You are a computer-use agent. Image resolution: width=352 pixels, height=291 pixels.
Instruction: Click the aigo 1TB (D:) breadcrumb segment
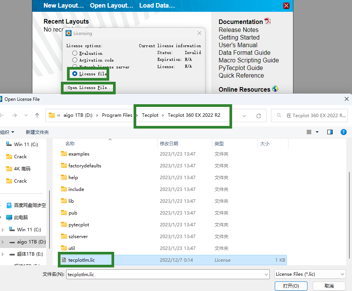tap(78, 115)
